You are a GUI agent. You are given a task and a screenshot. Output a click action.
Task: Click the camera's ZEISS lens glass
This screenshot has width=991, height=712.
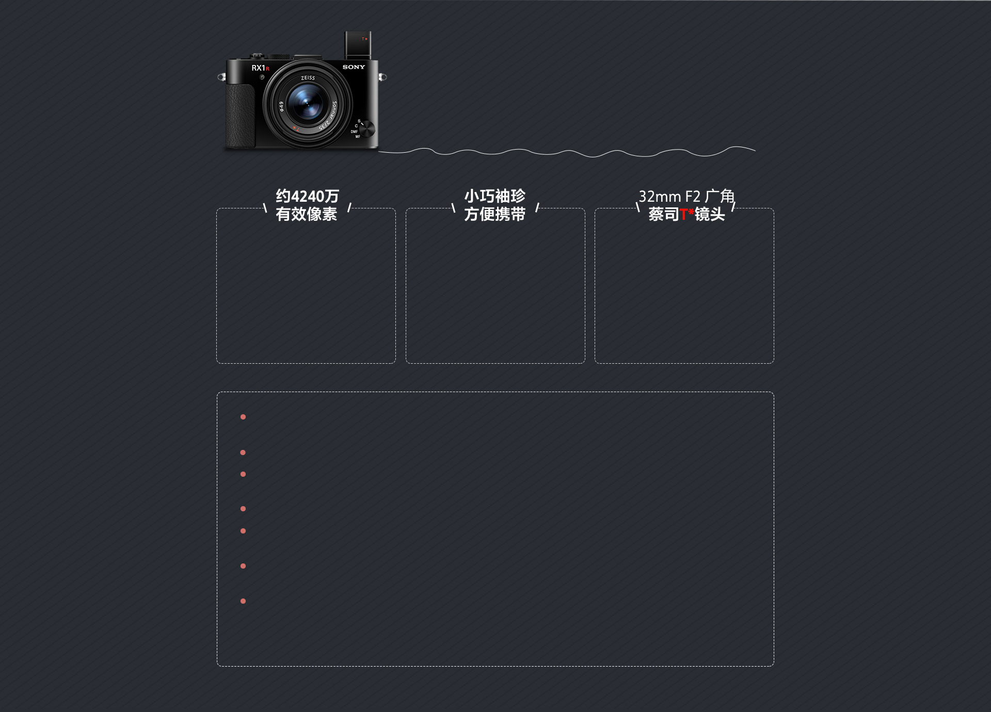pyautogui.click(x=307, y=104)
